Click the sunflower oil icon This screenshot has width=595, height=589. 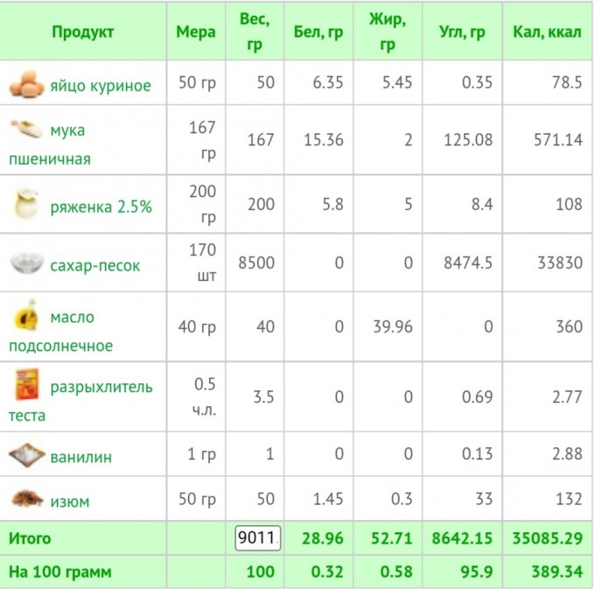coord(25,317)
